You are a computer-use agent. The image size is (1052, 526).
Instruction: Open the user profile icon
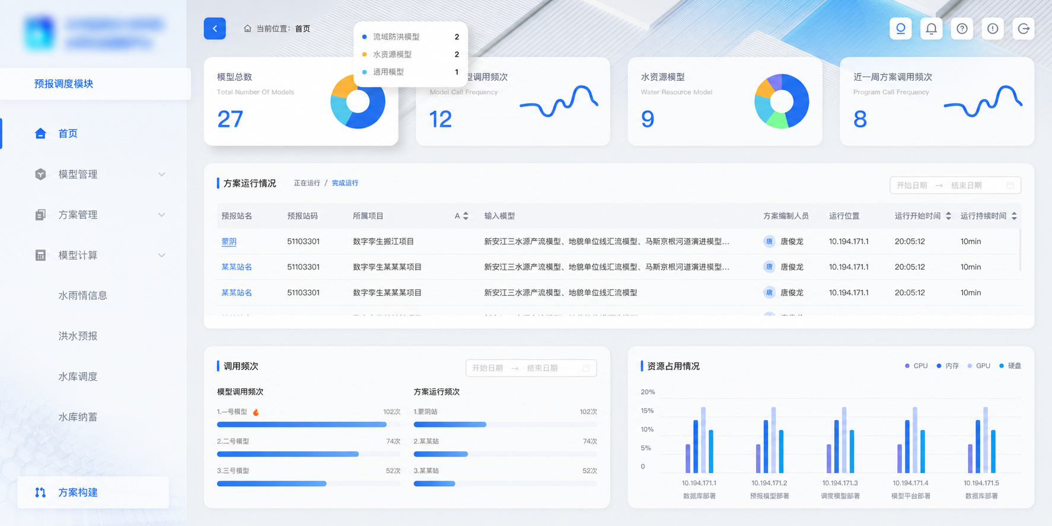[x=900, y=28]
